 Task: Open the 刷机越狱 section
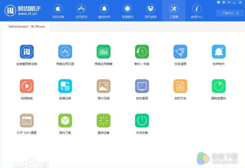pos(151,11)
